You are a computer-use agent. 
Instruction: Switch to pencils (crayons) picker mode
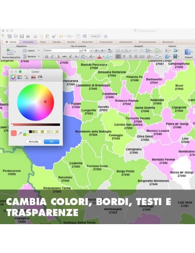40,77
